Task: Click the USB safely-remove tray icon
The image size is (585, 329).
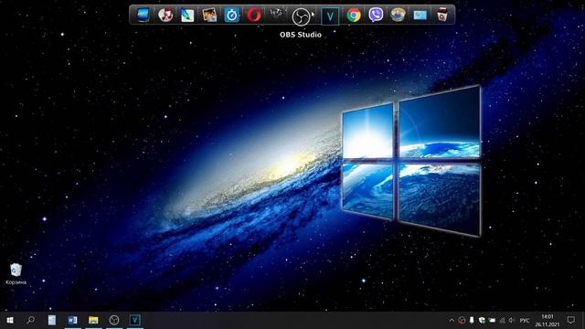Action: (472, 321)
